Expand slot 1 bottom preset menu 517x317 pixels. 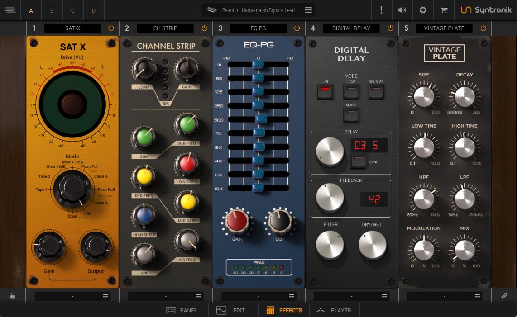(105, 296)
